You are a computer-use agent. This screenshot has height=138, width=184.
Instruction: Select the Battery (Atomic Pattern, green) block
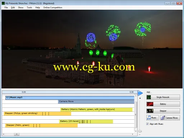96,110
